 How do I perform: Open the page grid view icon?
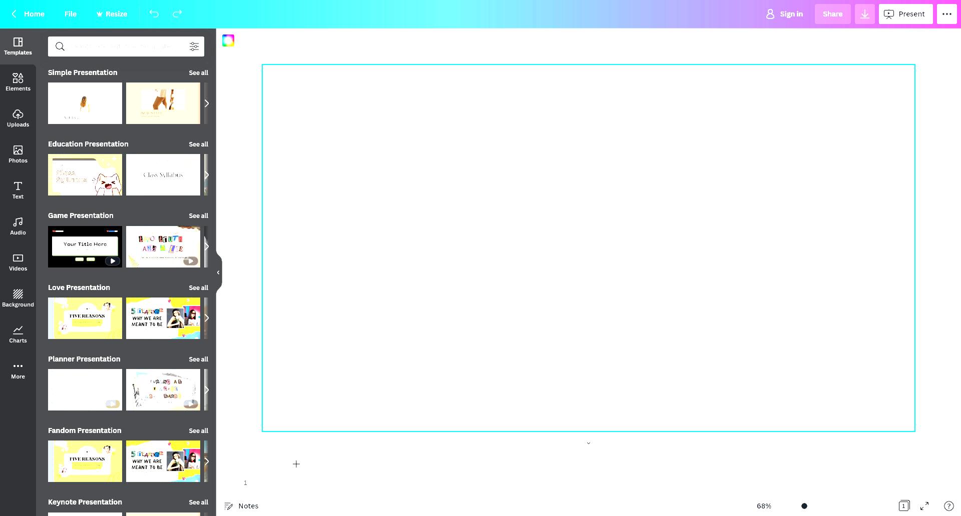coord(904,506)
